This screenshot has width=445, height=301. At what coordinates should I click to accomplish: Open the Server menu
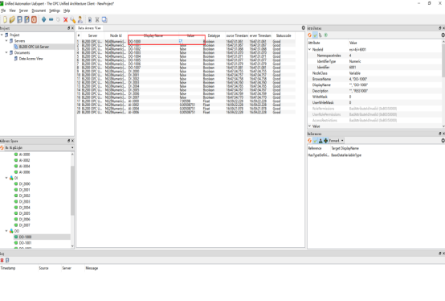pos(23,10)
